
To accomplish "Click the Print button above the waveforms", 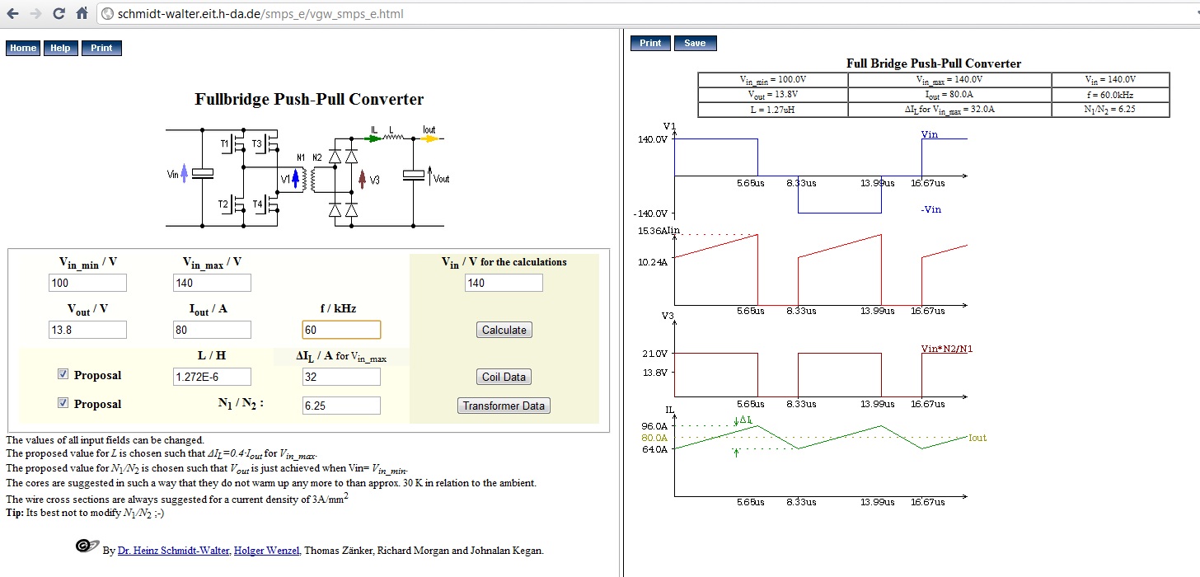I will (650, 43).
